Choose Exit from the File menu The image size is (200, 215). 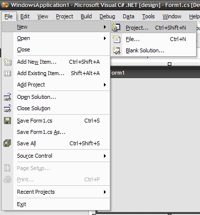(x=21, y=204)
